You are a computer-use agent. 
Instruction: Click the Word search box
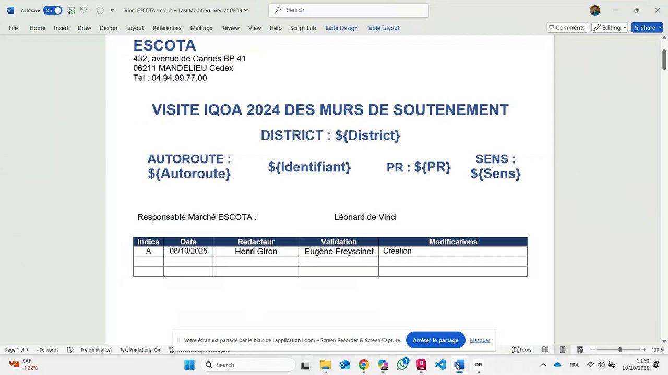point(349,10)
